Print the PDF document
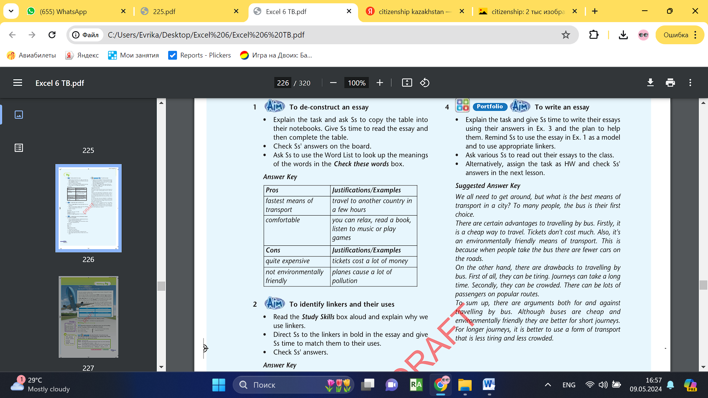708x398 pixels. tap(670, 83)
